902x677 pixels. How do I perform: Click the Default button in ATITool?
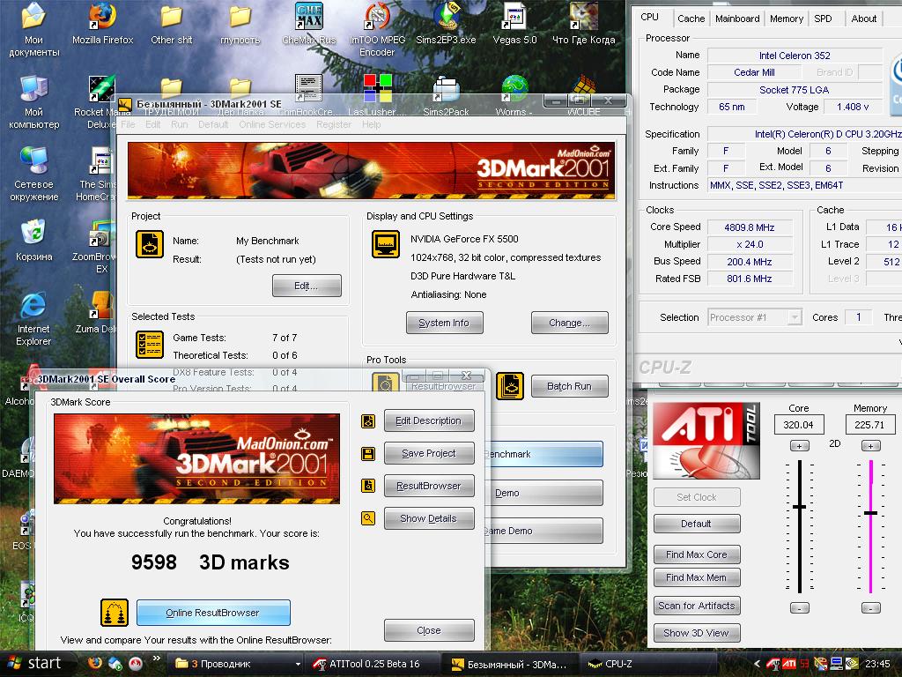697,524
